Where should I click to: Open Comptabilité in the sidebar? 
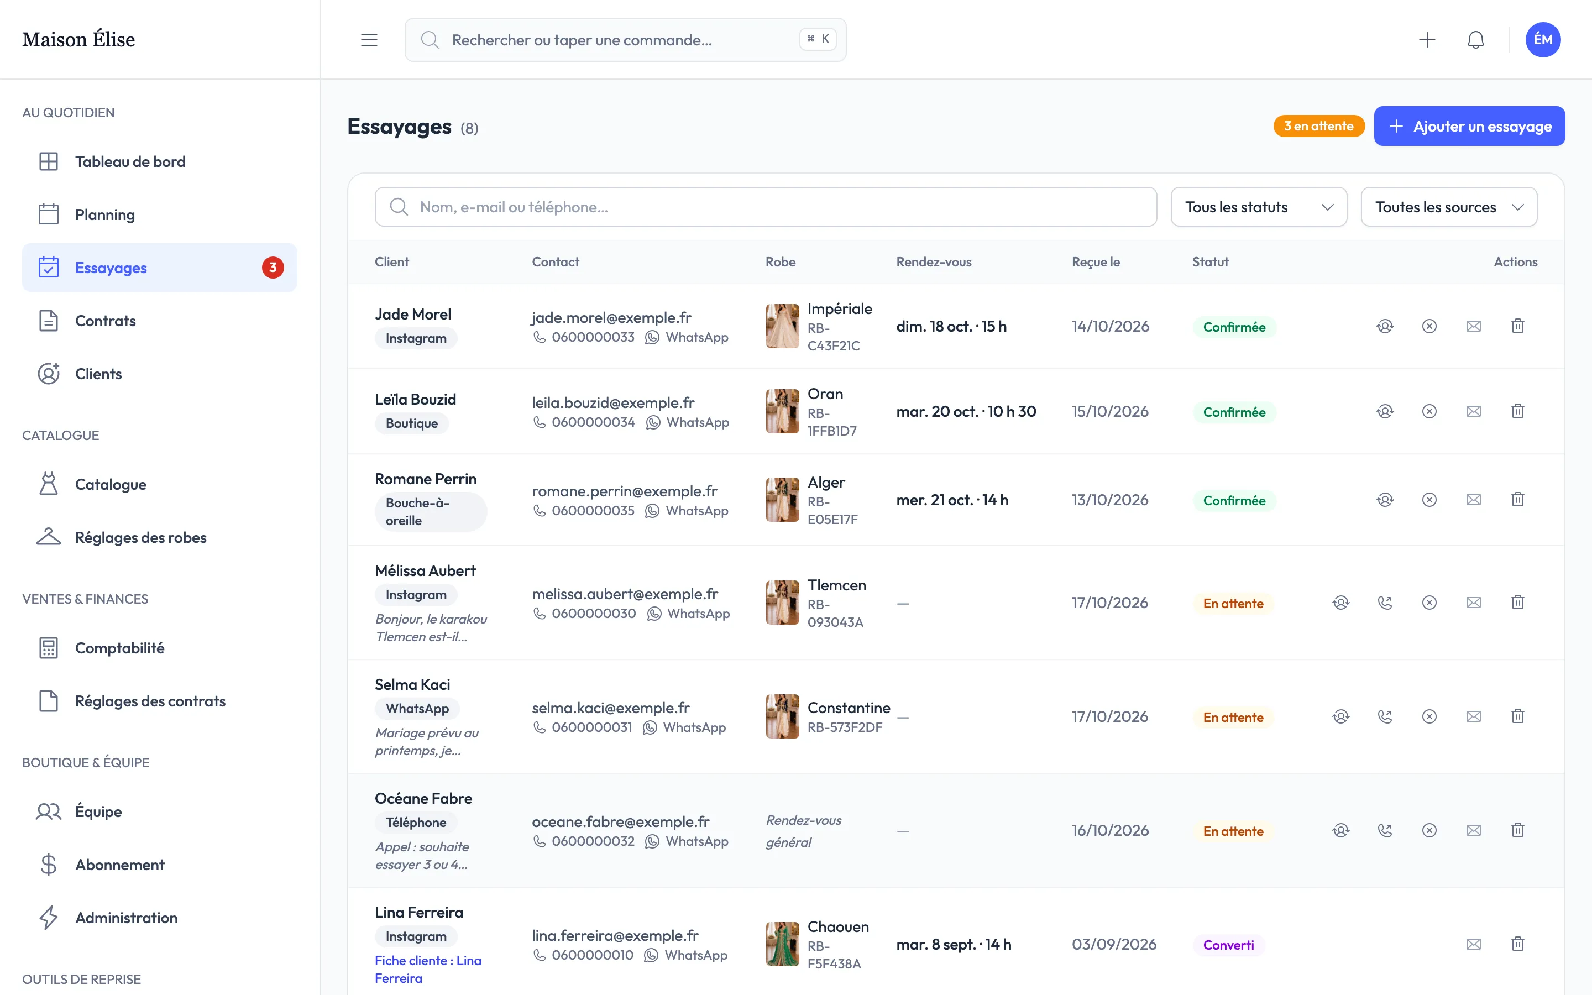click(159, 647)
